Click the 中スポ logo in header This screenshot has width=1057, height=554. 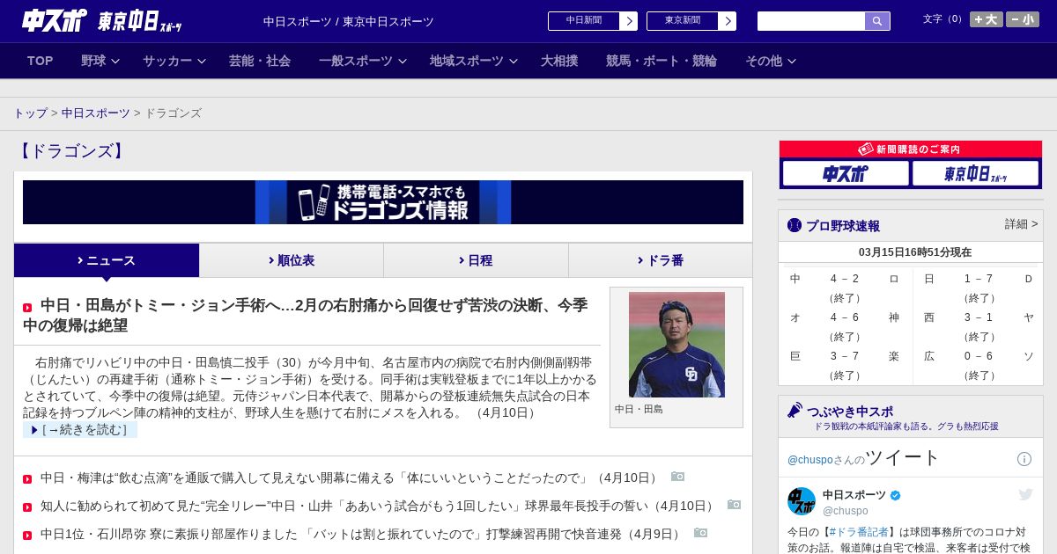[x=55, y=20]
